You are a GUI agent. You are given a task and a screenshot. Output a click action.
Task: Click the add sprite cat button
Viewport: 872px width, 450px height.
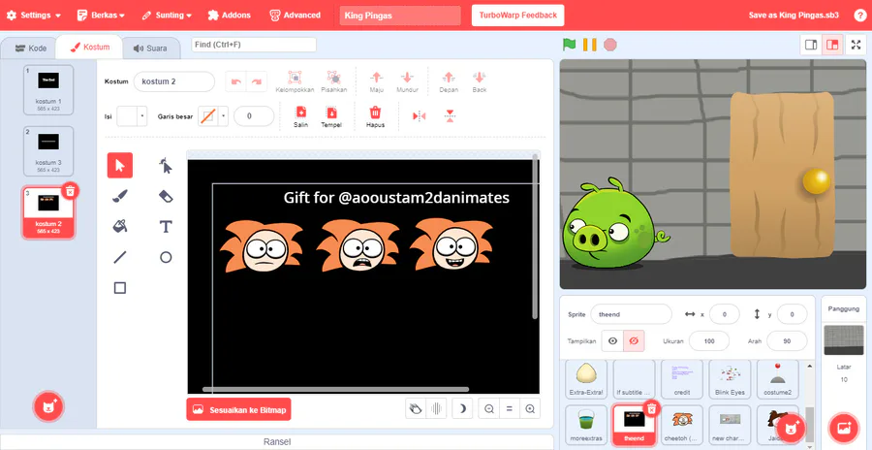[791, 428]
